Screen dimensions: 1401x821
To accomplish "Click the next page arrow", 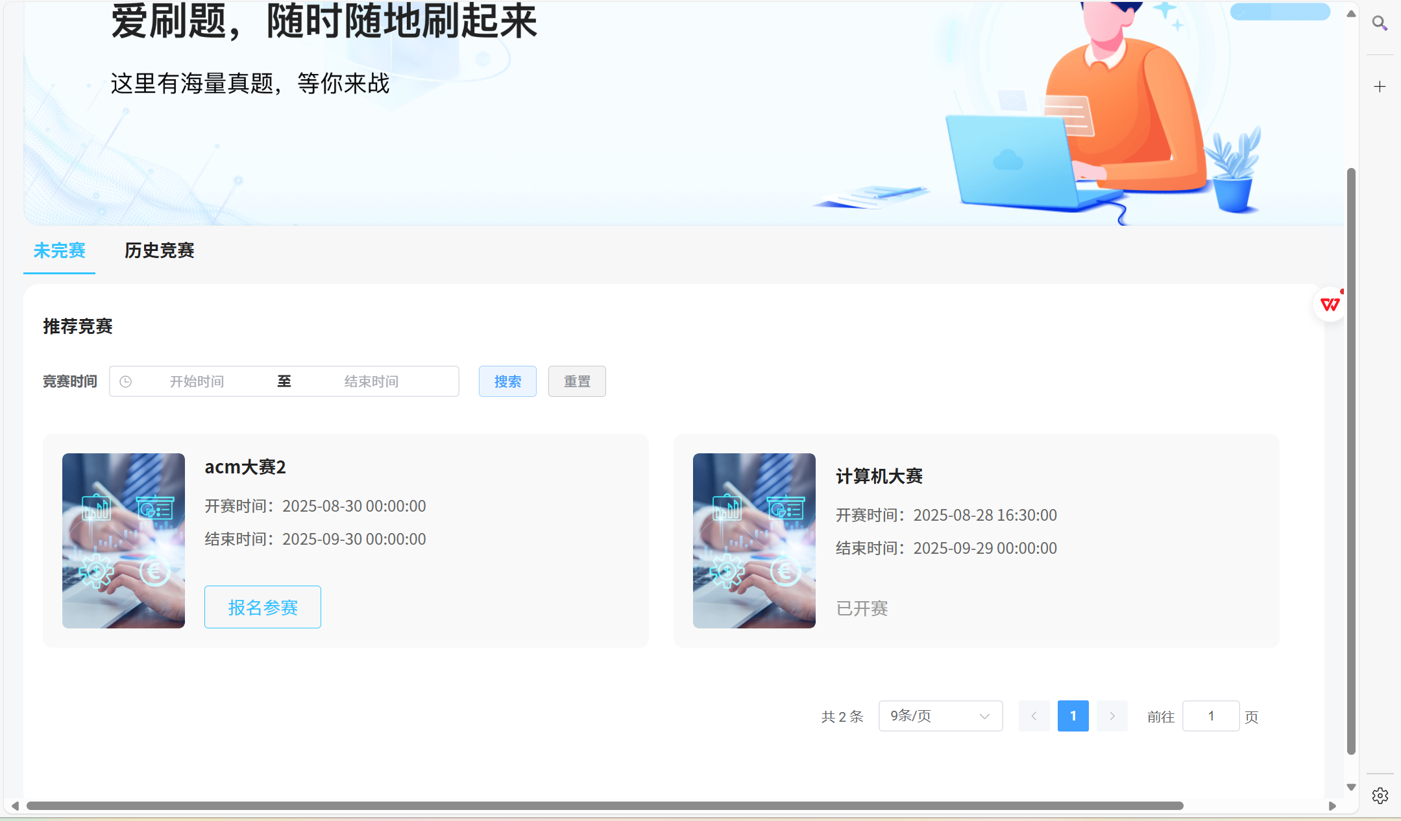I will [1112, 716].
